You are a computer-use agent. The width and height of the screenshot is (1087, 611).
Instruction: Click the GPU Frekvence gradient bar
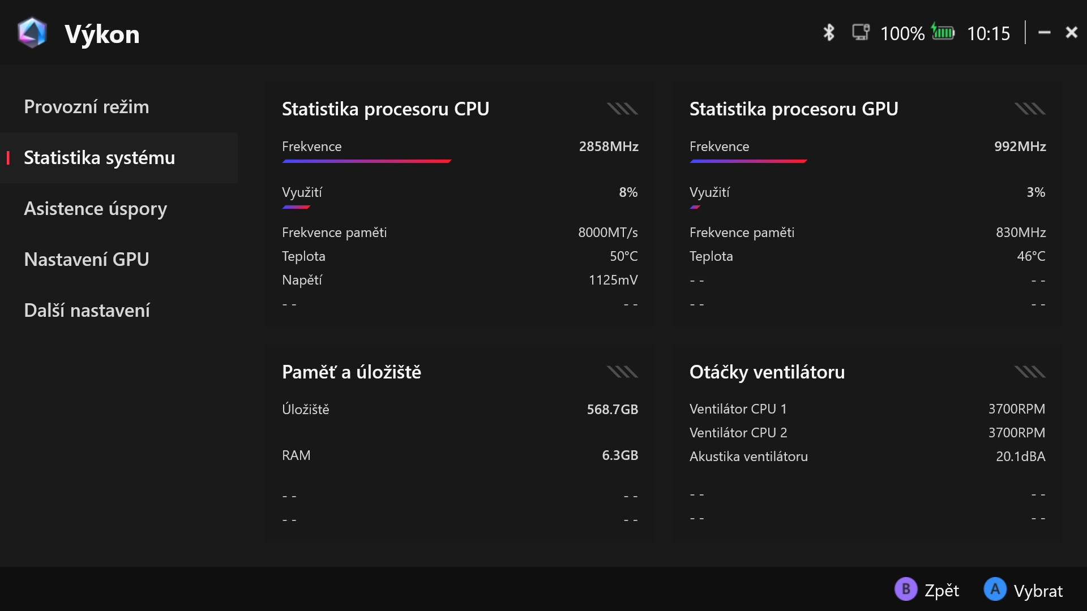748,161
